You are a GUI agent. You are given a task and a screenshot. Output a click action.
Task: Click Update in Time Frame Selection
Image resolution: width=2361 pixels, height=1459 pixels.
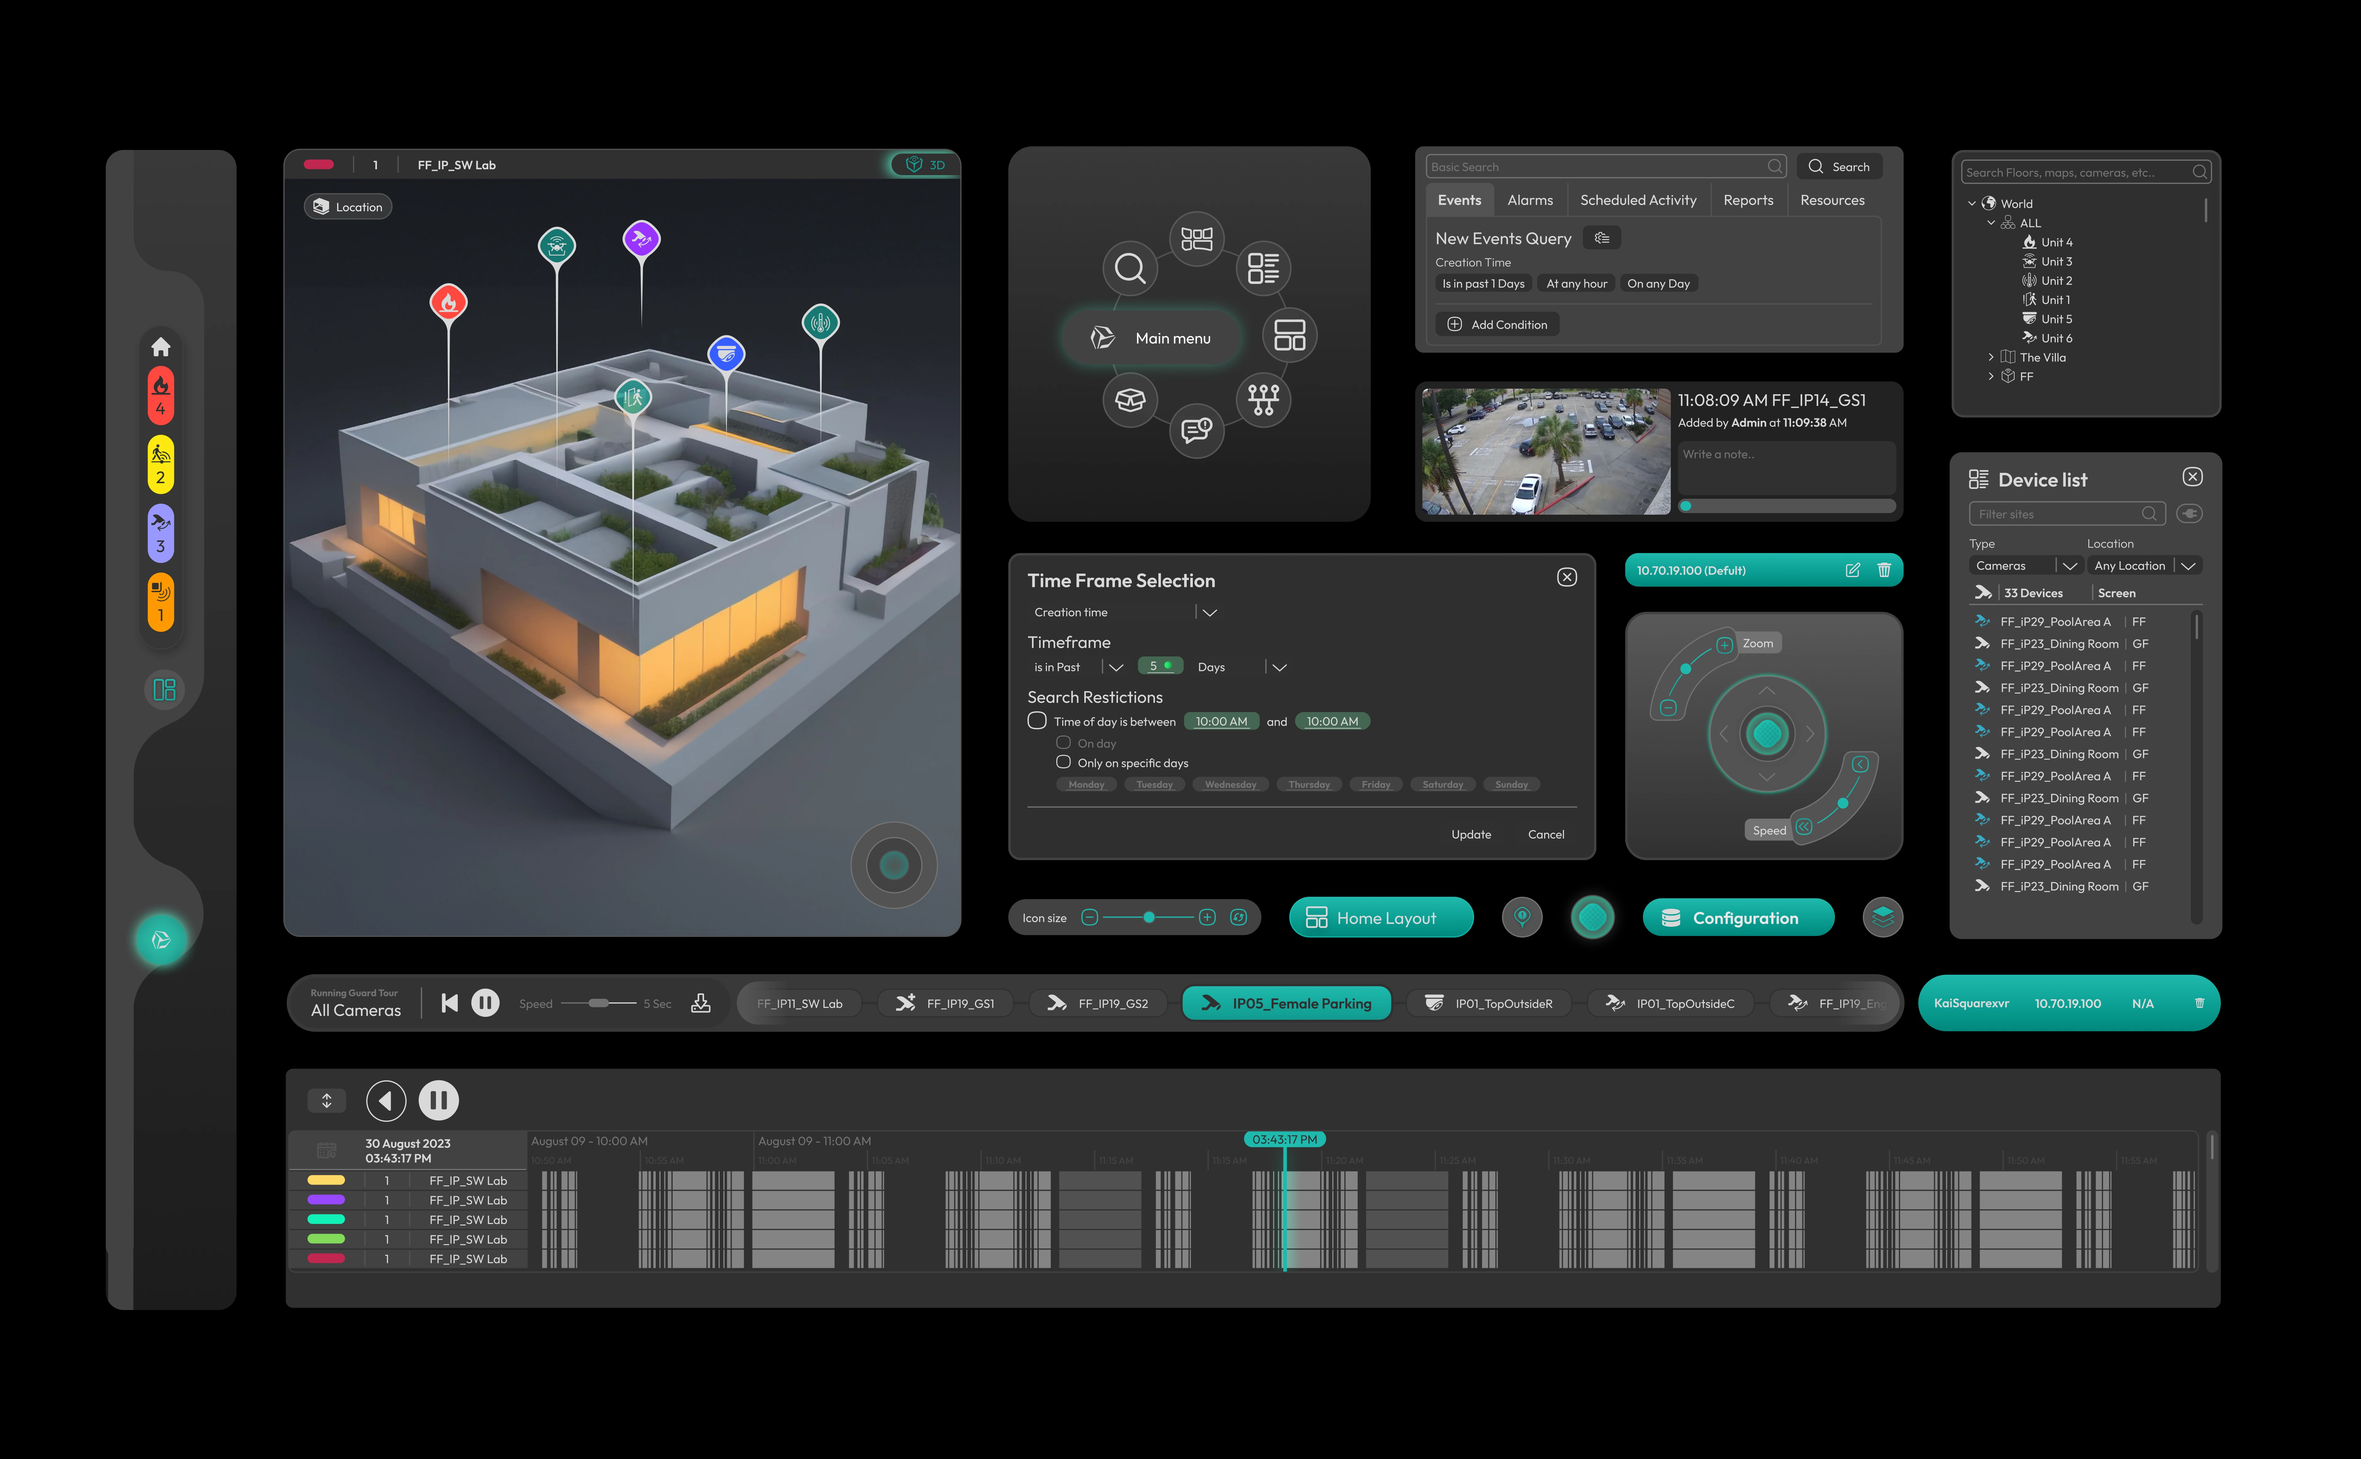coord(1471,835)
